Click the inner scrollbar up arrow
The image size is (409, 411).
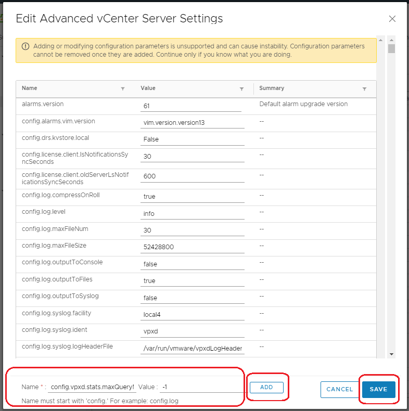[x=381, y=40]
